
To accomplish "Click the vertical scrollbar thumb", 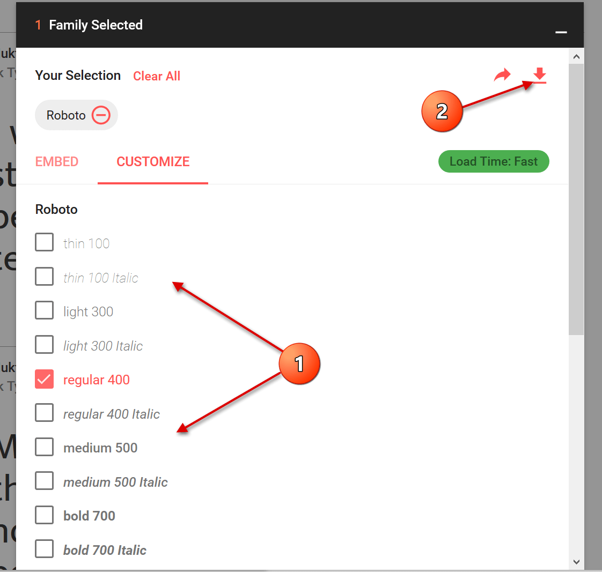I will 576,199.
